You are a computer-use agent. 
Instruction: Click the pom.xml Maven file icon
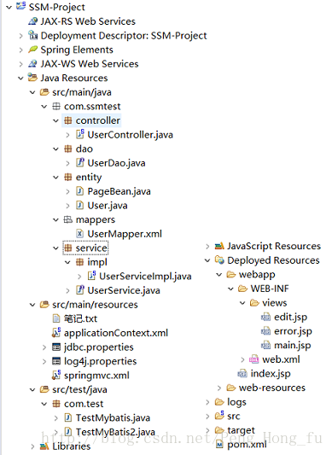(x=219, y=444)
